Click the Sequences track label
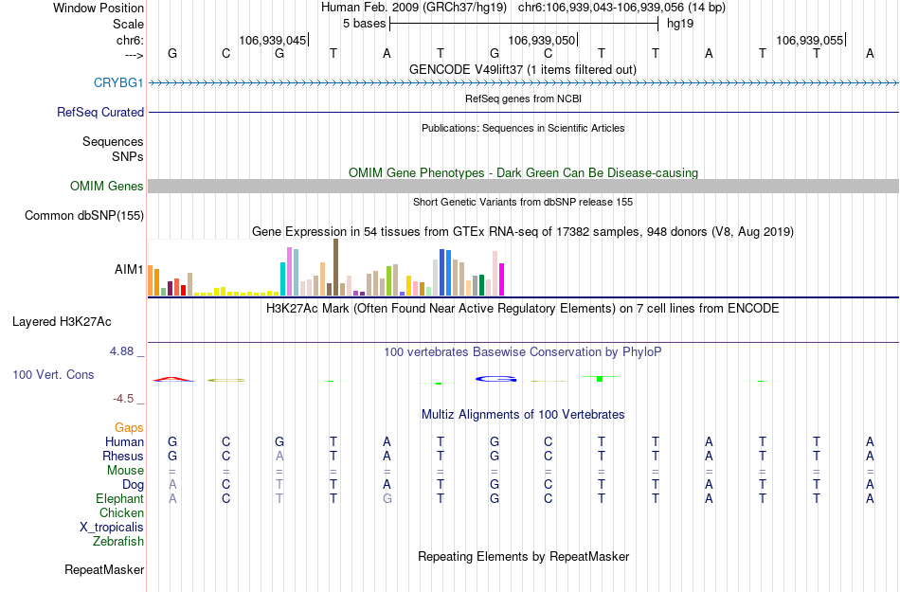 coord(113,142)
